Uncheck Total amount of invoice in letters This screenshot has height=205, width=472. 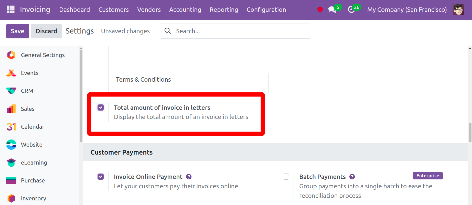pyautogui.click(x=101, y=107)
